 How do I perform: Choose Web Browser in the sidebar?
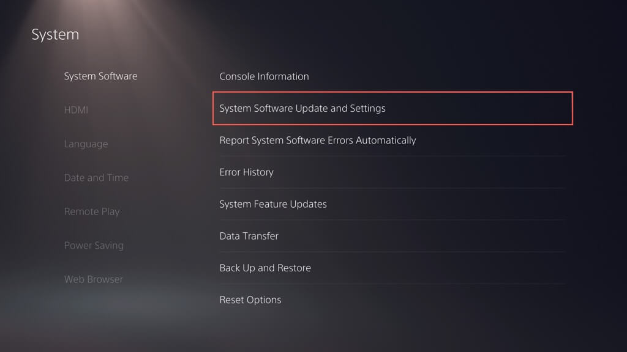pyautogui.click(x=93, y=279)
